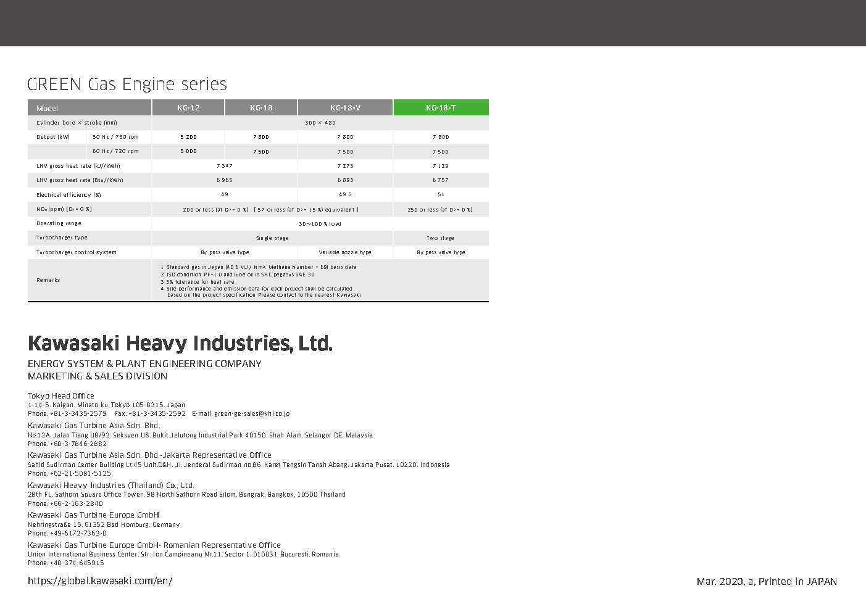The width and height of the screenshot is (866, 612).
Task: Click the 'KG-18-V' column header
Action: 346,108
